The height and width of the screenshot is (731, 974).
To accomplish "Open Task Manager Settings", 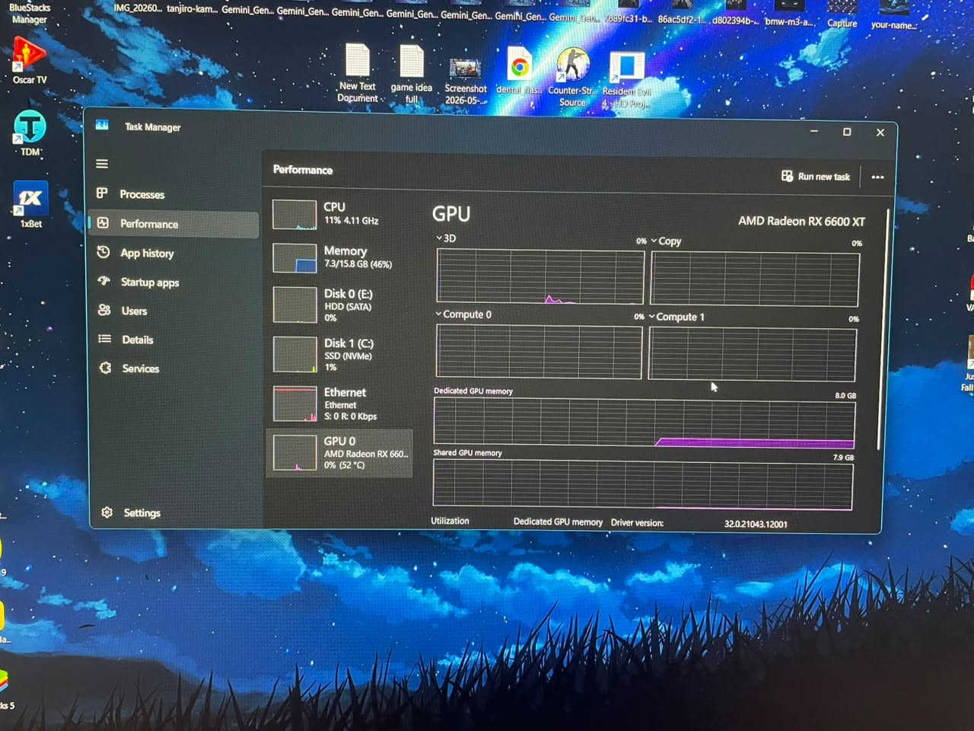I will pos(142,513).
